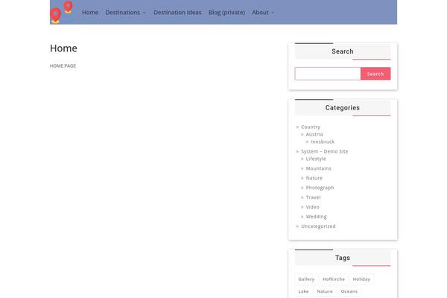Open the Photograph category
The image size is (447, 298).
click(x=320, y=188)
